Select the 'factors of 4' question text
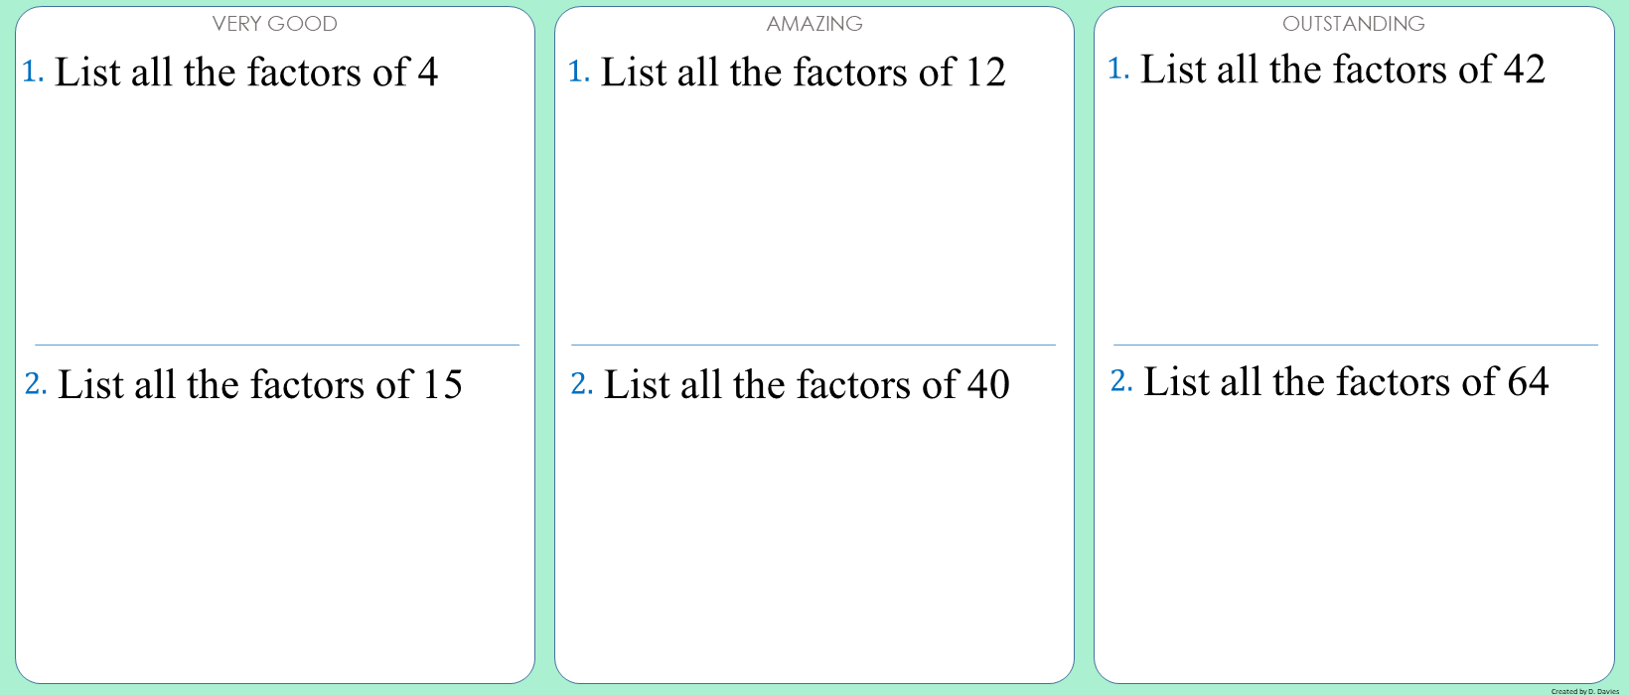Image resolution: width=1629 pixels, height=695 pixels. click(246, 72)
